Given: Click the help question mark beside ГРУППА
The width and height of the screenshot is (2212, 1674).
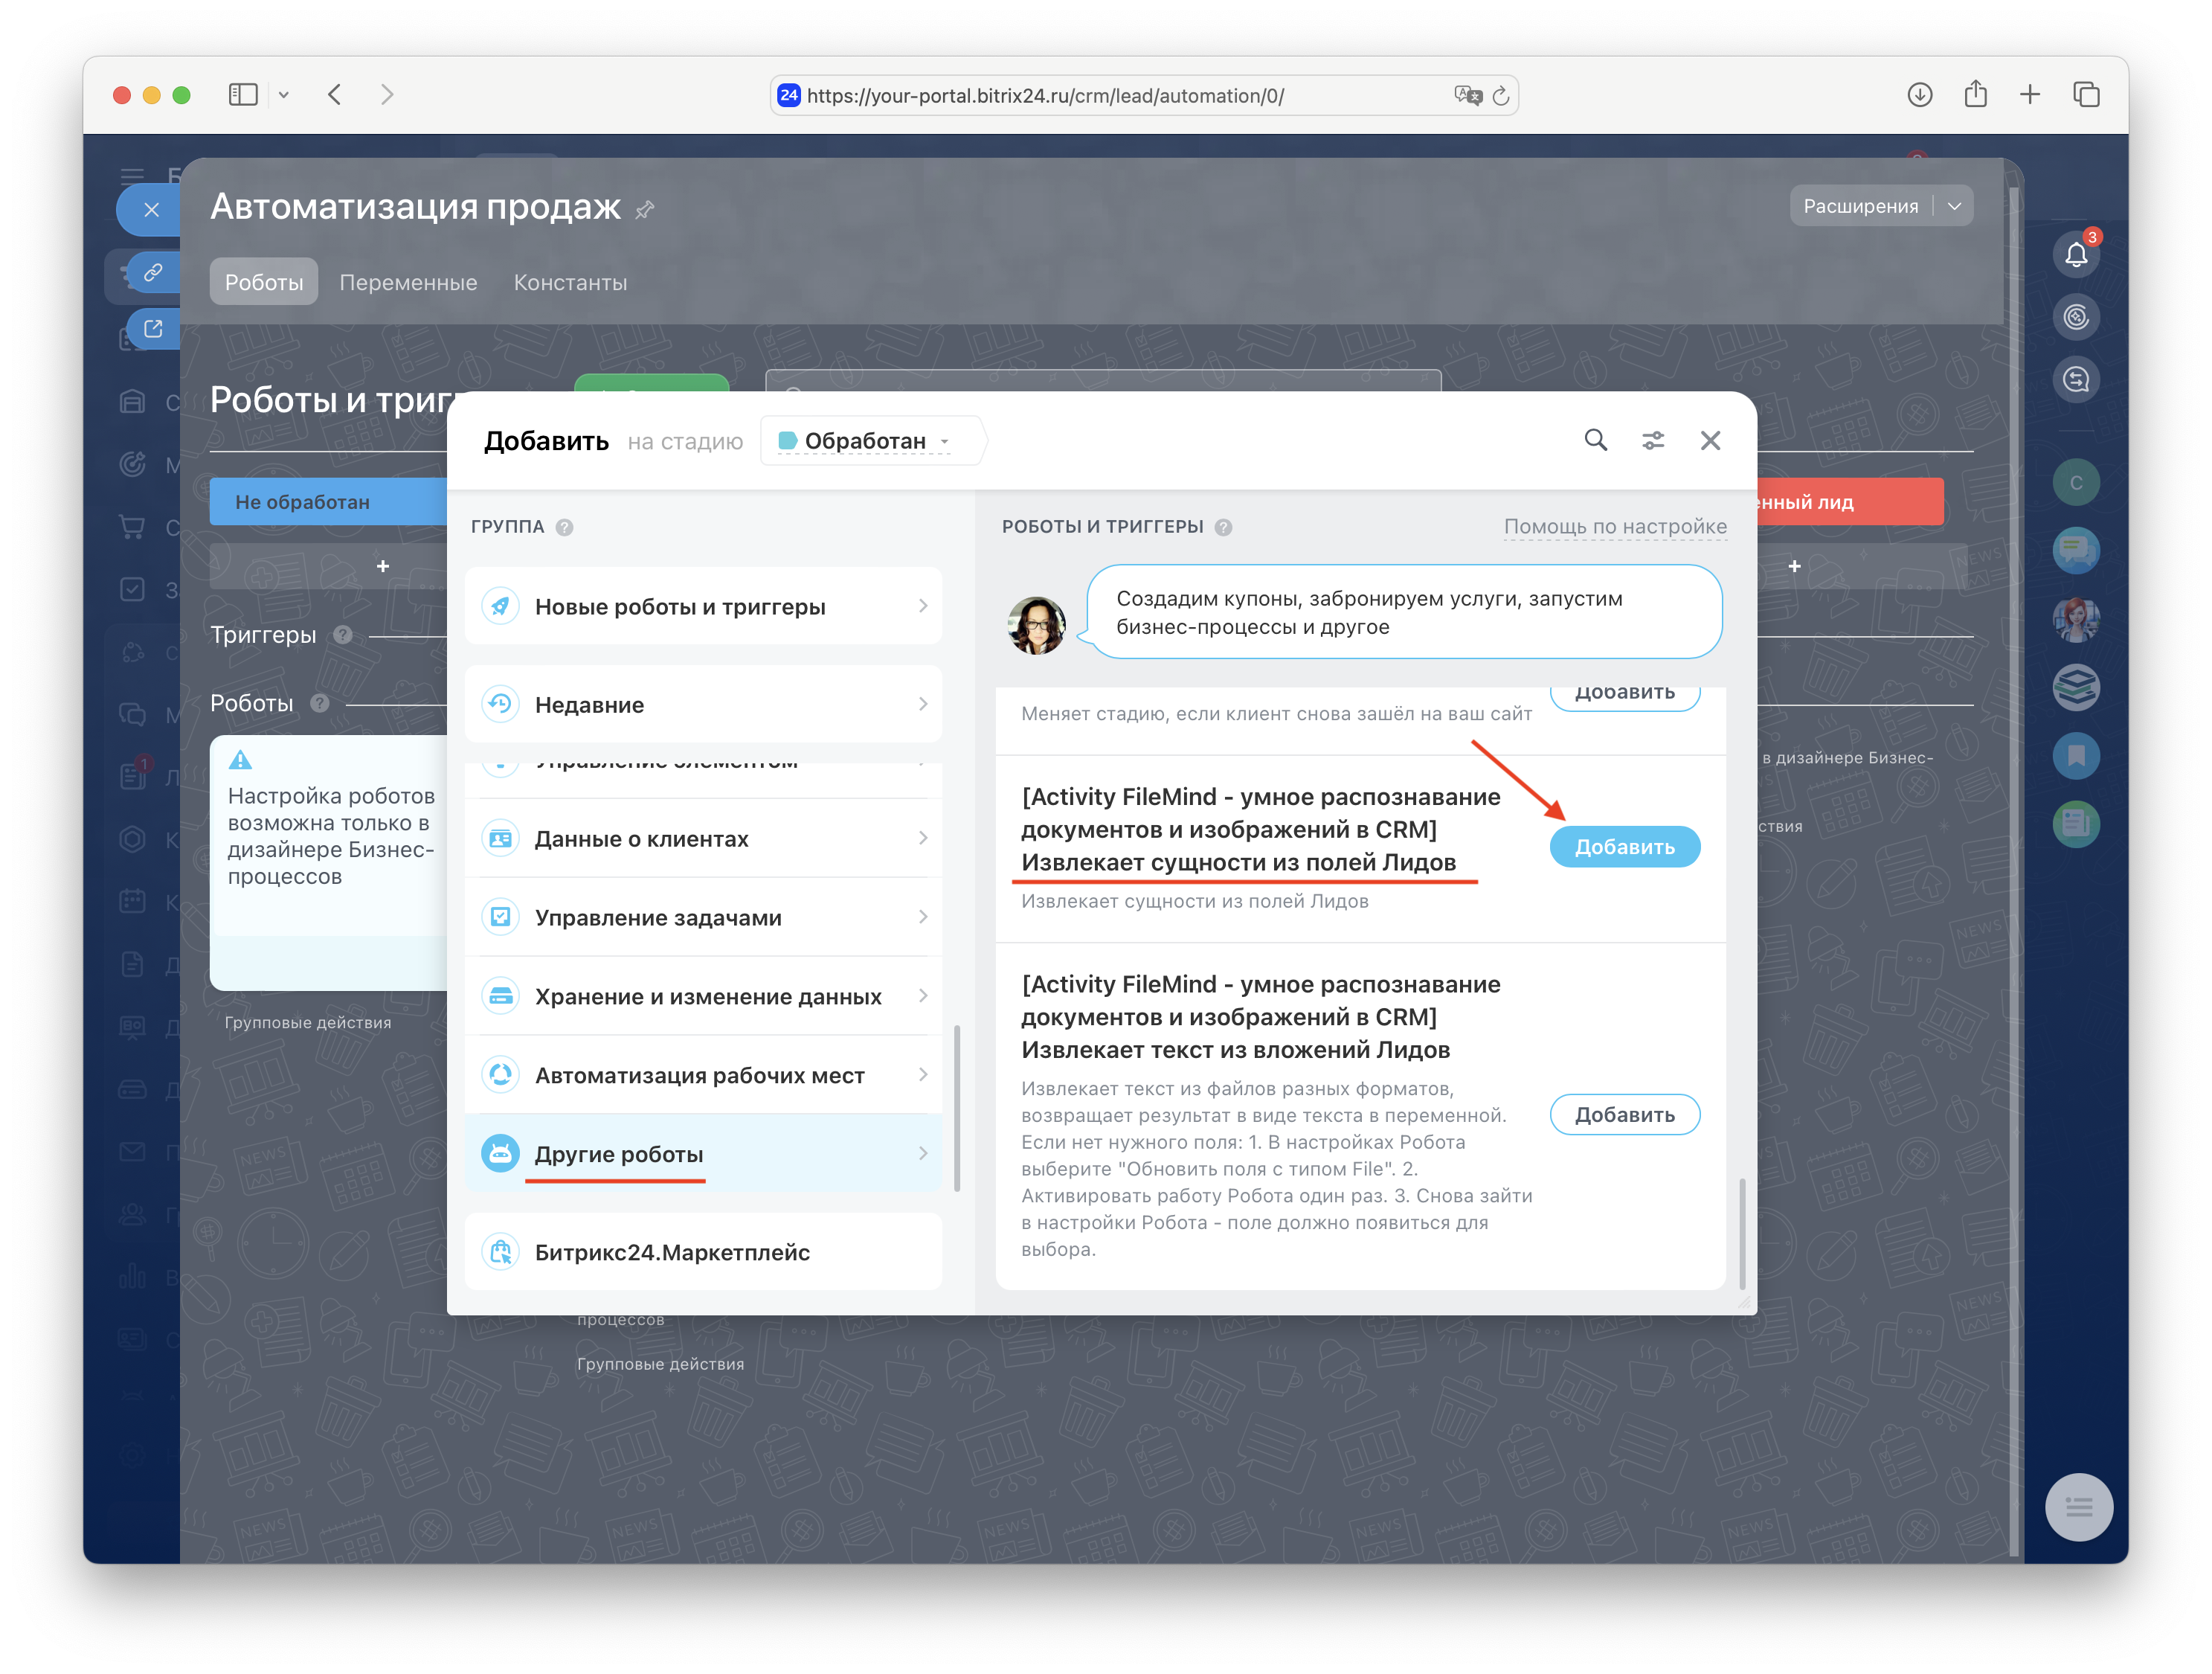Looking at the screenshot, I should (564, 527).
